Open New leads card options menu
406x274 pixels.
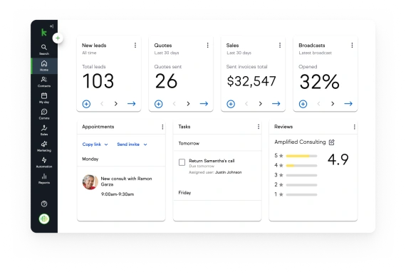[x=135, y=46]
